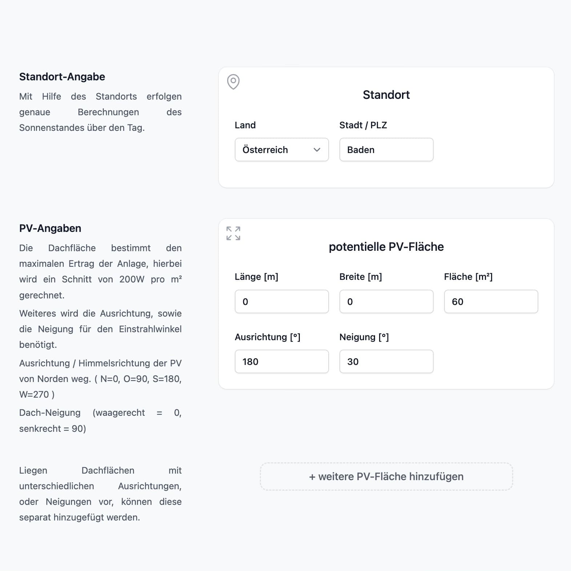Click the 'Länge [m]' label
This screenshot has width=571, height=571.
(256, 277)
